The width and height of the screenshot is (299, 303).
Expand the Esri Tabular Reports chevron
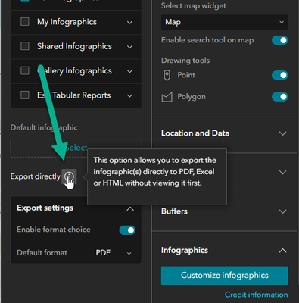coord(129,96)
